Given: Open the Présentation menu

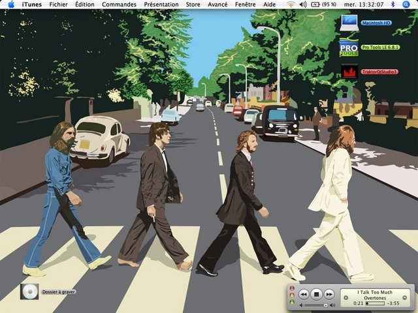Looking at the screenshot, I should tap(161, 5).
